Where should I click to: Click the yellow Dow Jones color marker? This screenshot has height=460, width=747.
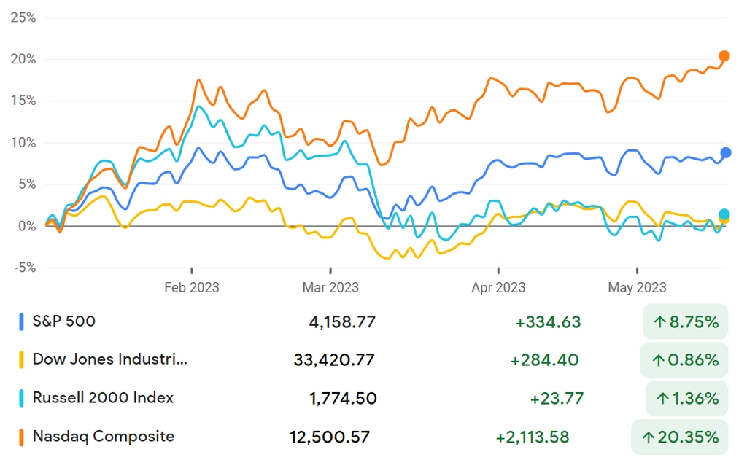(21, 360)
